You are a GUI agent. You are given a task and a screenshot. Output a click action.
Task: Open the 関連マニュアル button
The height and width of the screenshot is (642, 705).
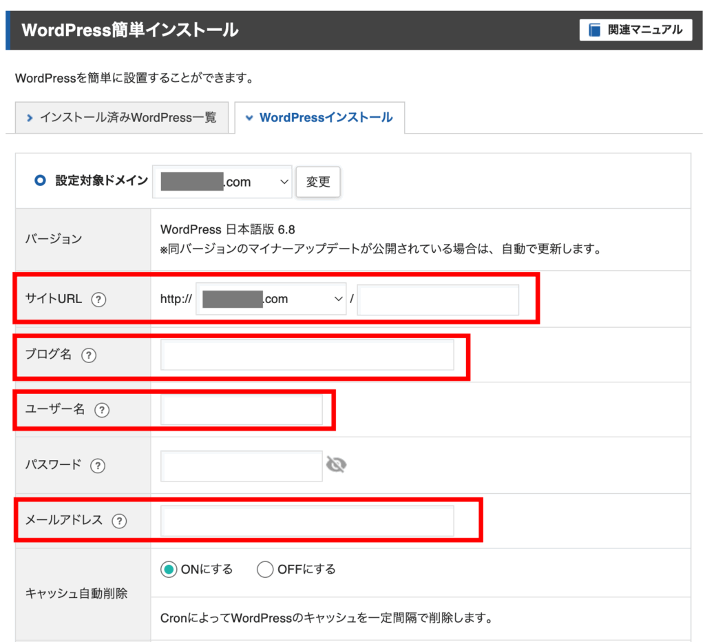(635, 30)
